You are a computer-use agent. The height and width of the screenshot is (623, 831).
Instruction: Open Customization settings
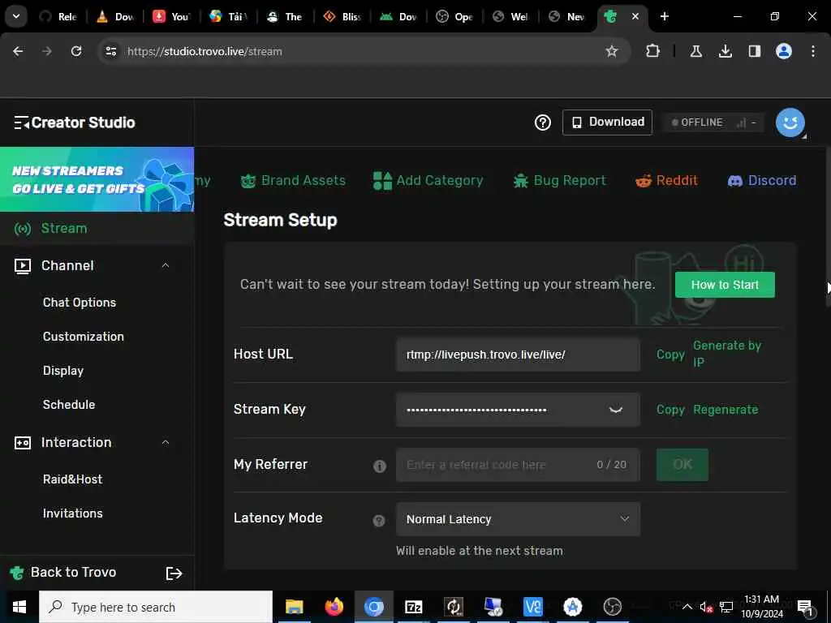tap(84, 337)
